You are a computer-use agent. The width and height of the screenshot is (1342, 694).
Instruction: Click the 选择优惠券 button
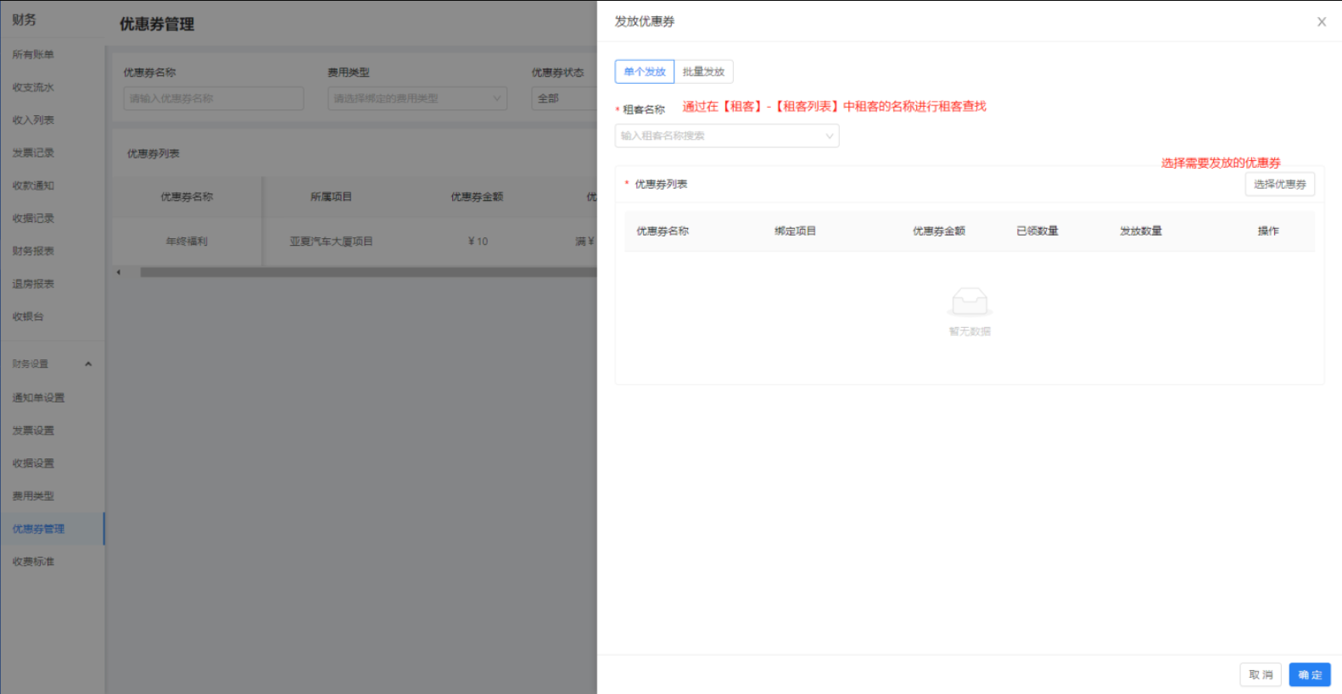[1279, 185]
